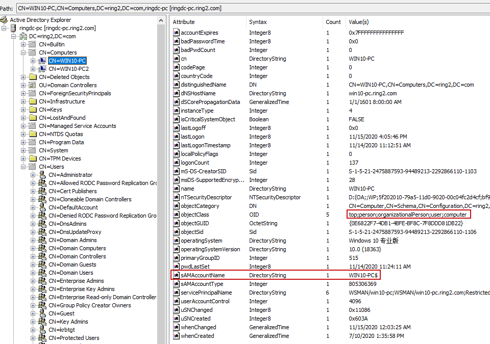Viewport: 490px width, 344px height.
Task: Collapse the CN=Computers tree node
Action: pos(23,52)
